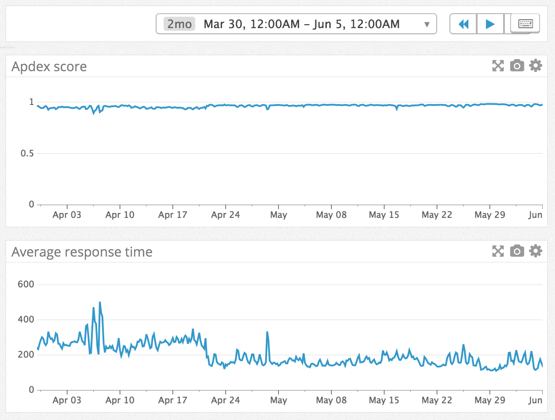Rewind to the previous time range
This screenshot has width=555, height=420.
[x=463, y=23]
